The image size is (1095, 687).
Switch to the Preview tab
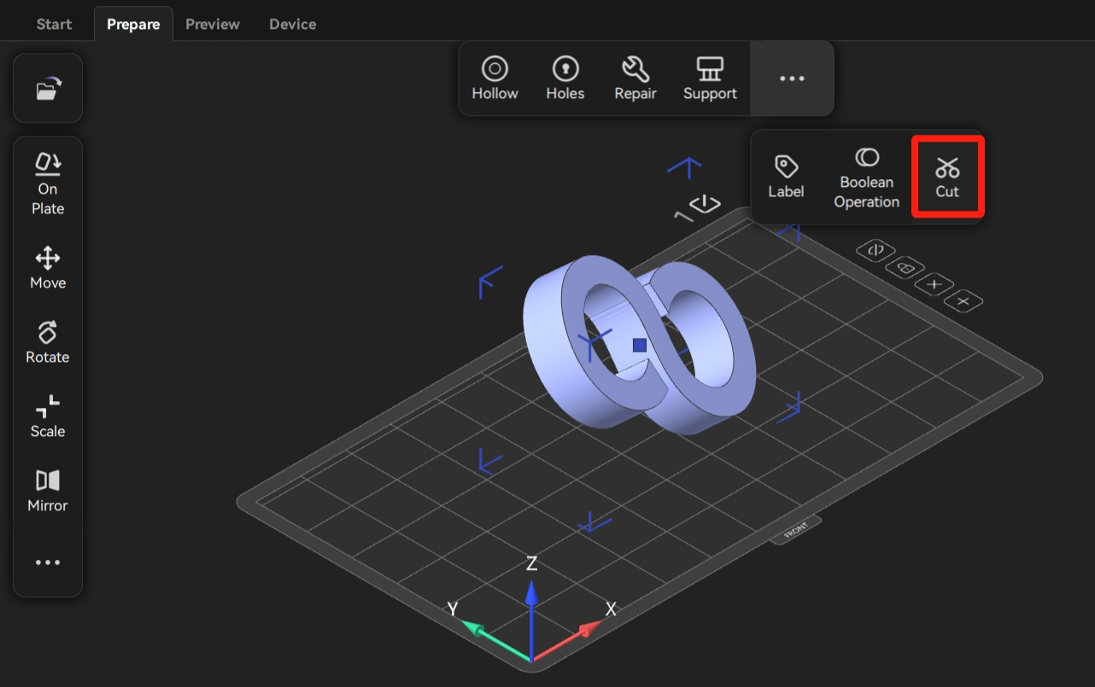[213, 24]
